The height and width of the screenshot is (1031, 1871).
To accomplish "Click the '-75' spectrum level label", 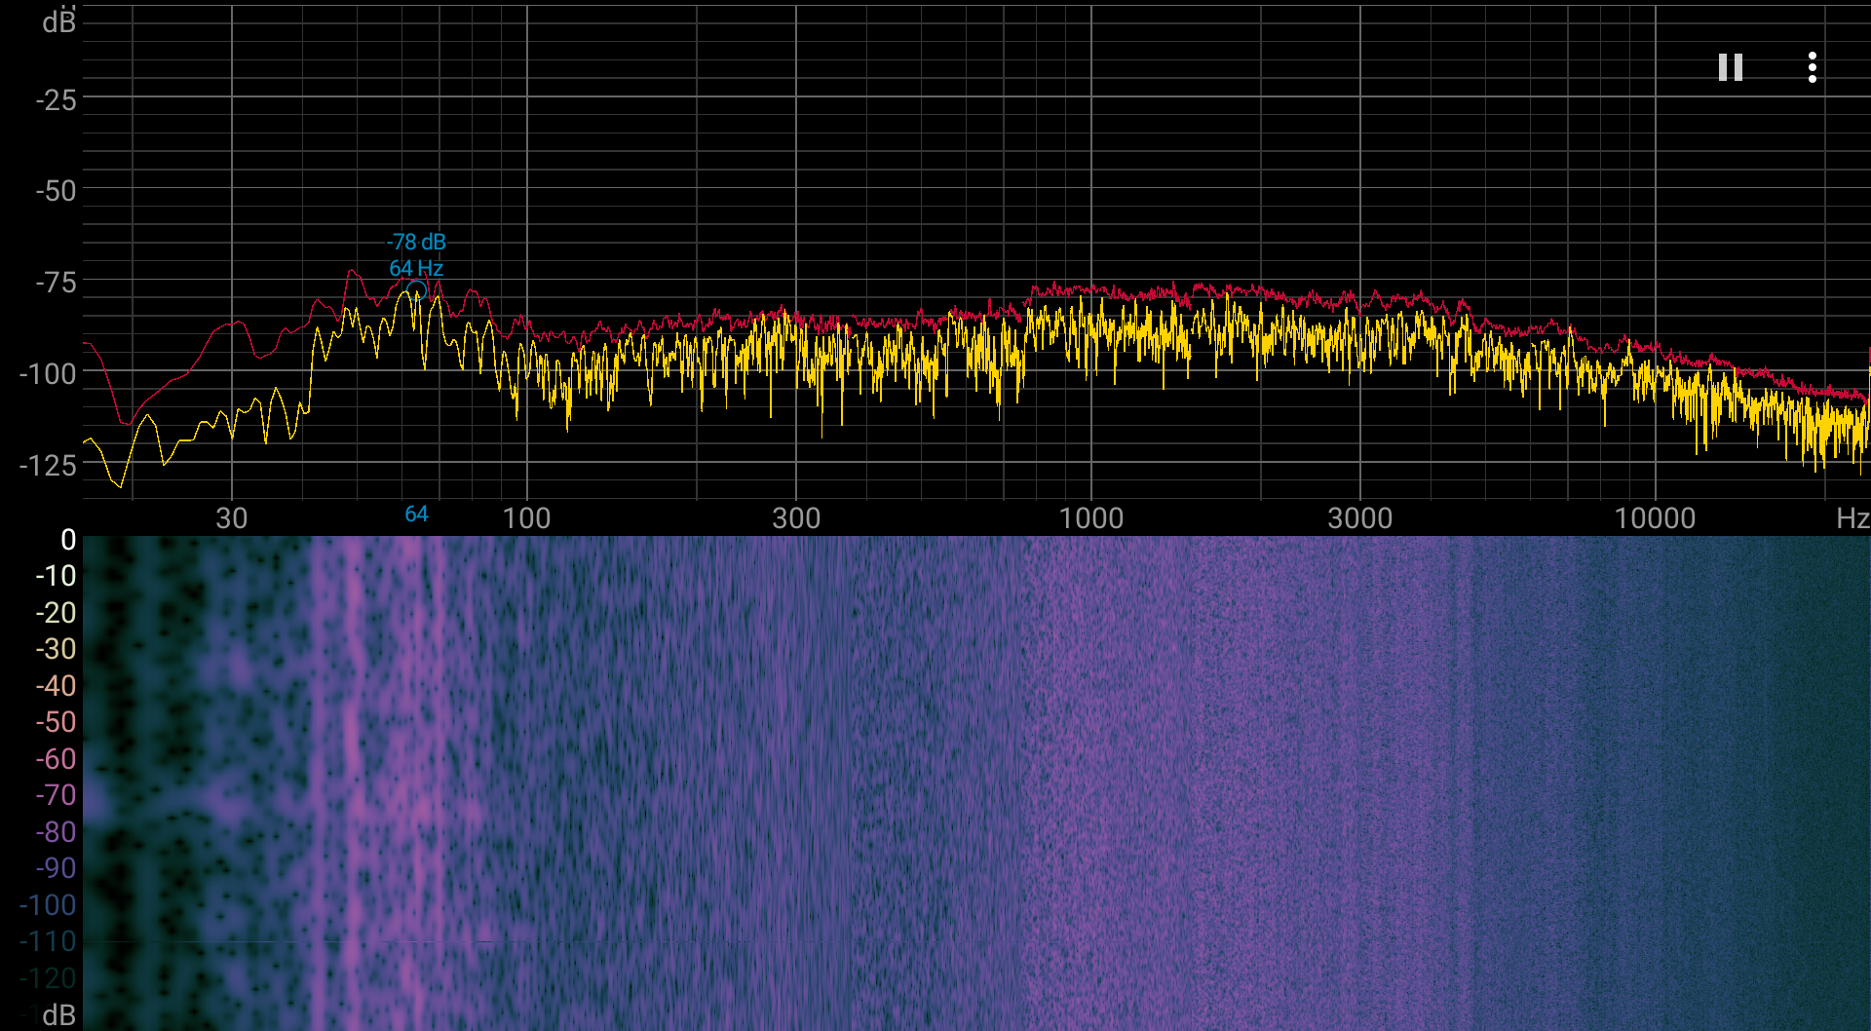I will click(x=56, y=284).
